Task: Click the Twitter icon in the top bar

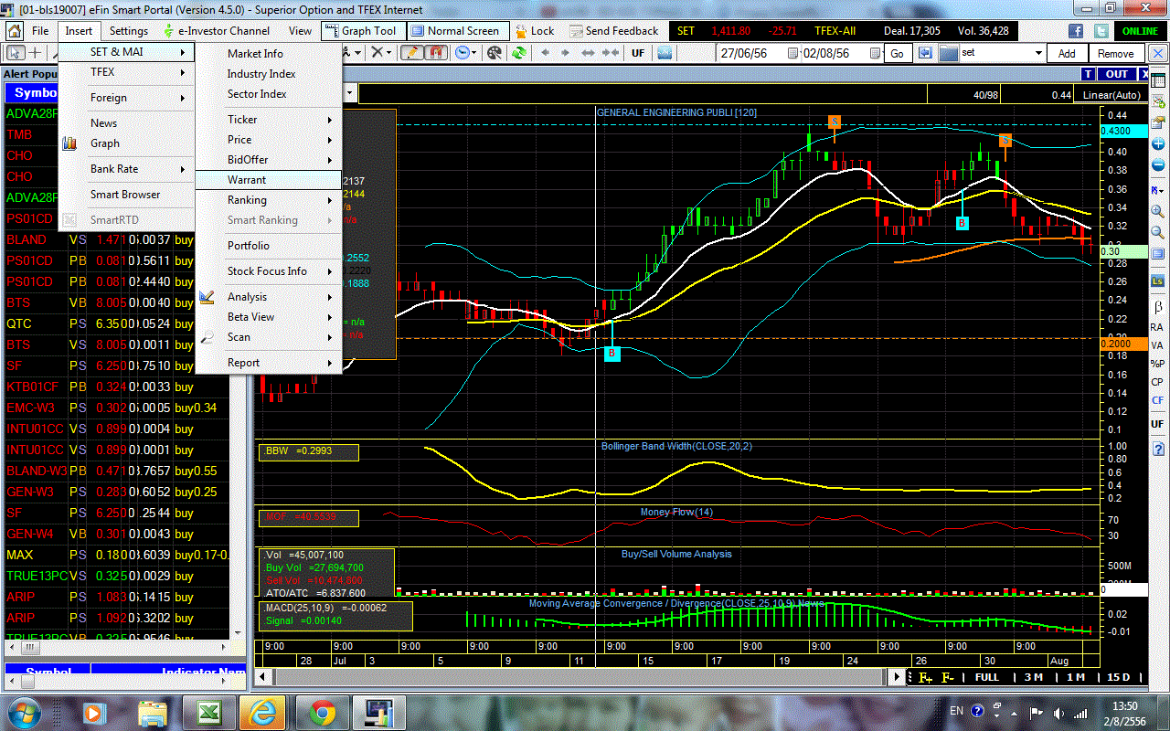Action: pyautogui.click(x=1101, y=30)
